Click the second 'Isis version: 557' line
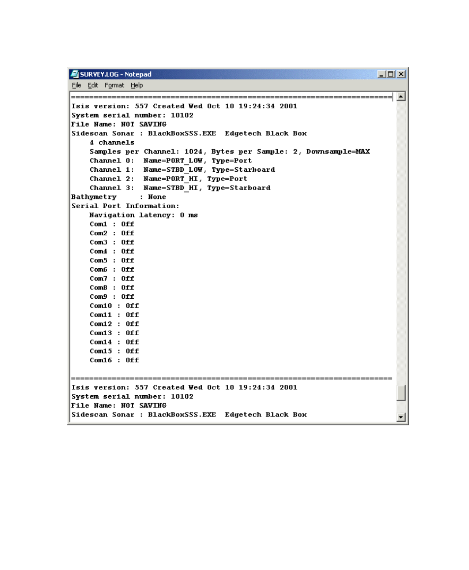Screen dimensions: 469x570 [184, 387]
